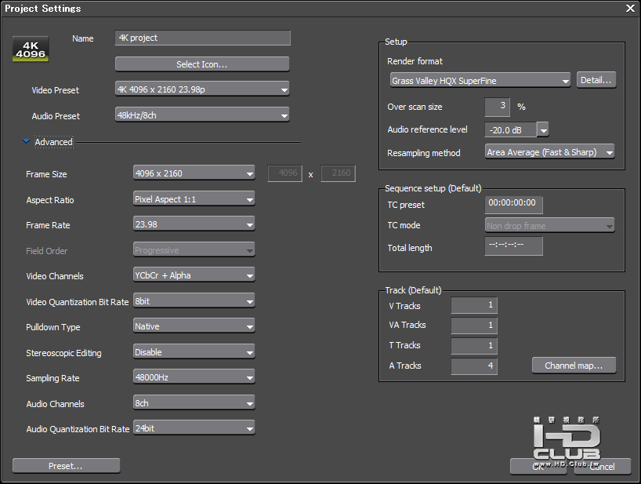This screenshot has height=484, width=641.
Task: Click the TC preset timecode field
Action: coord(513,204)
